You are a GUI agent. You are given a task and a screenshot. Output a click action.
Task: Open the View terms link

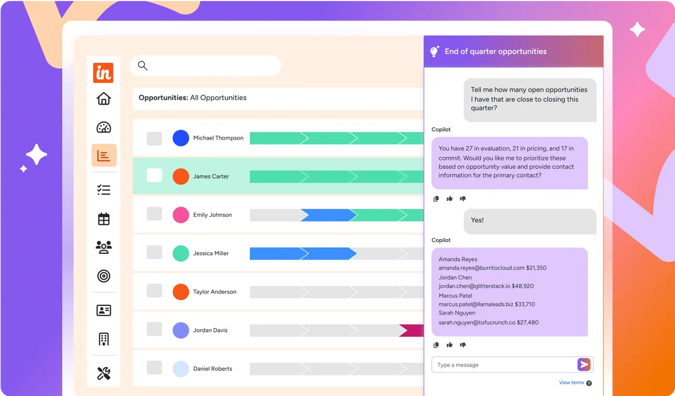[572, 383]
